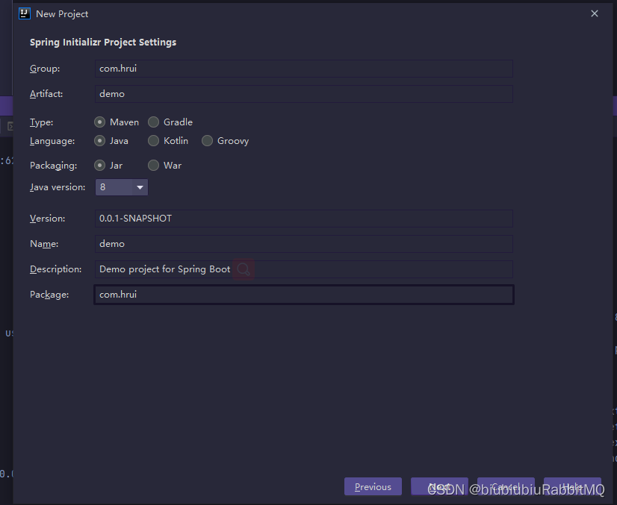
Task: Select the Gradle type radio button
Action: coord(153,122)
